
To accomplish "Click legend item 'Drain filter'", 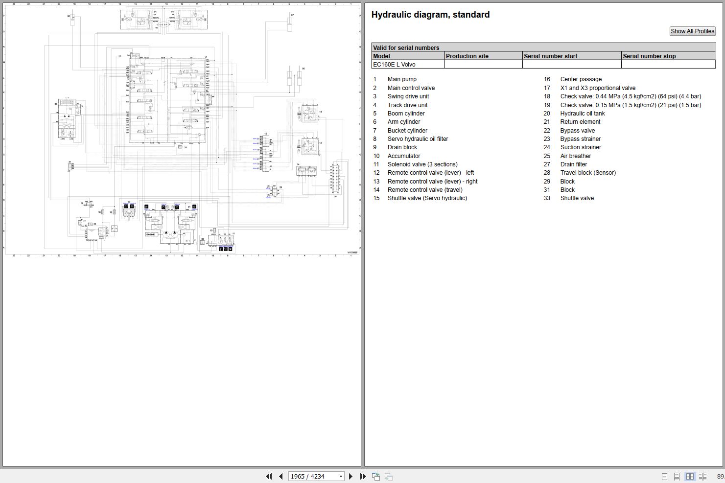I will (574, 164).
